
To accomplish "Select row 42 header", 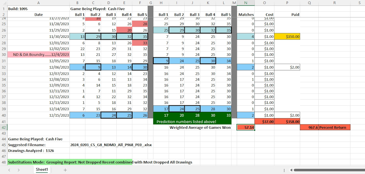I will tap(3, 127).
